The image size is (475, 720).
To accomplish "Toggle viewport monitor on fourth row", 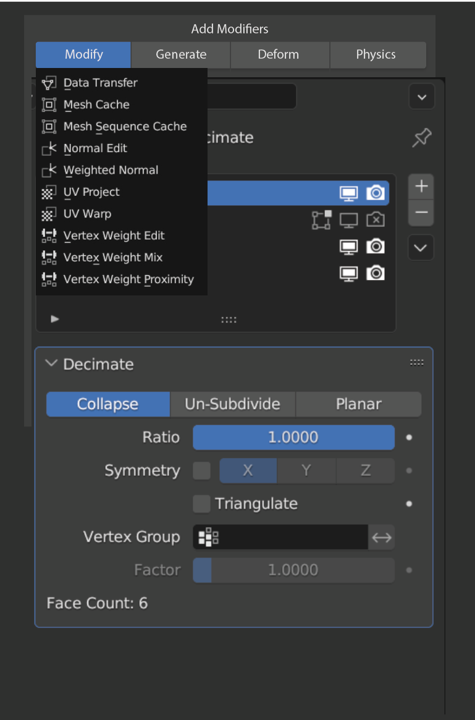I will 349,273.
